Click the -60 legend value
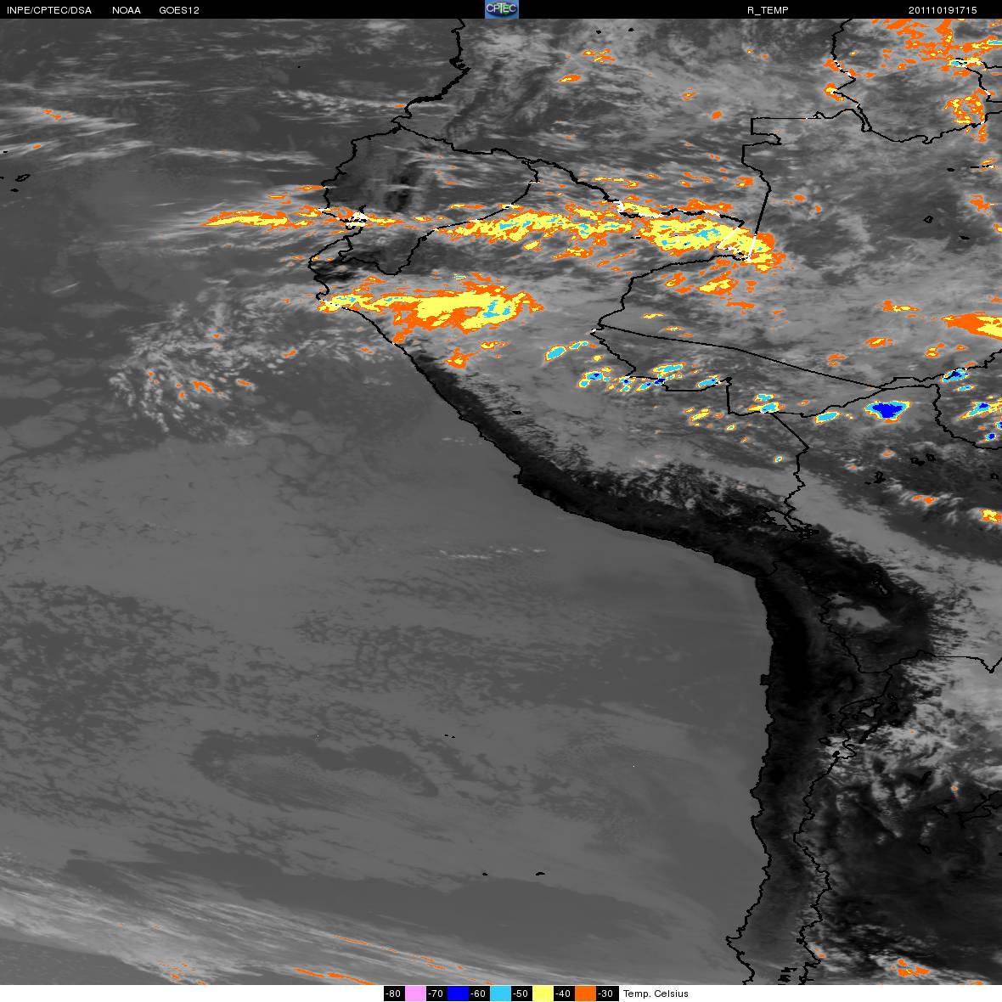This screenshot has width=1002, height=1002. pyautogui.click(x=479, y=994)
